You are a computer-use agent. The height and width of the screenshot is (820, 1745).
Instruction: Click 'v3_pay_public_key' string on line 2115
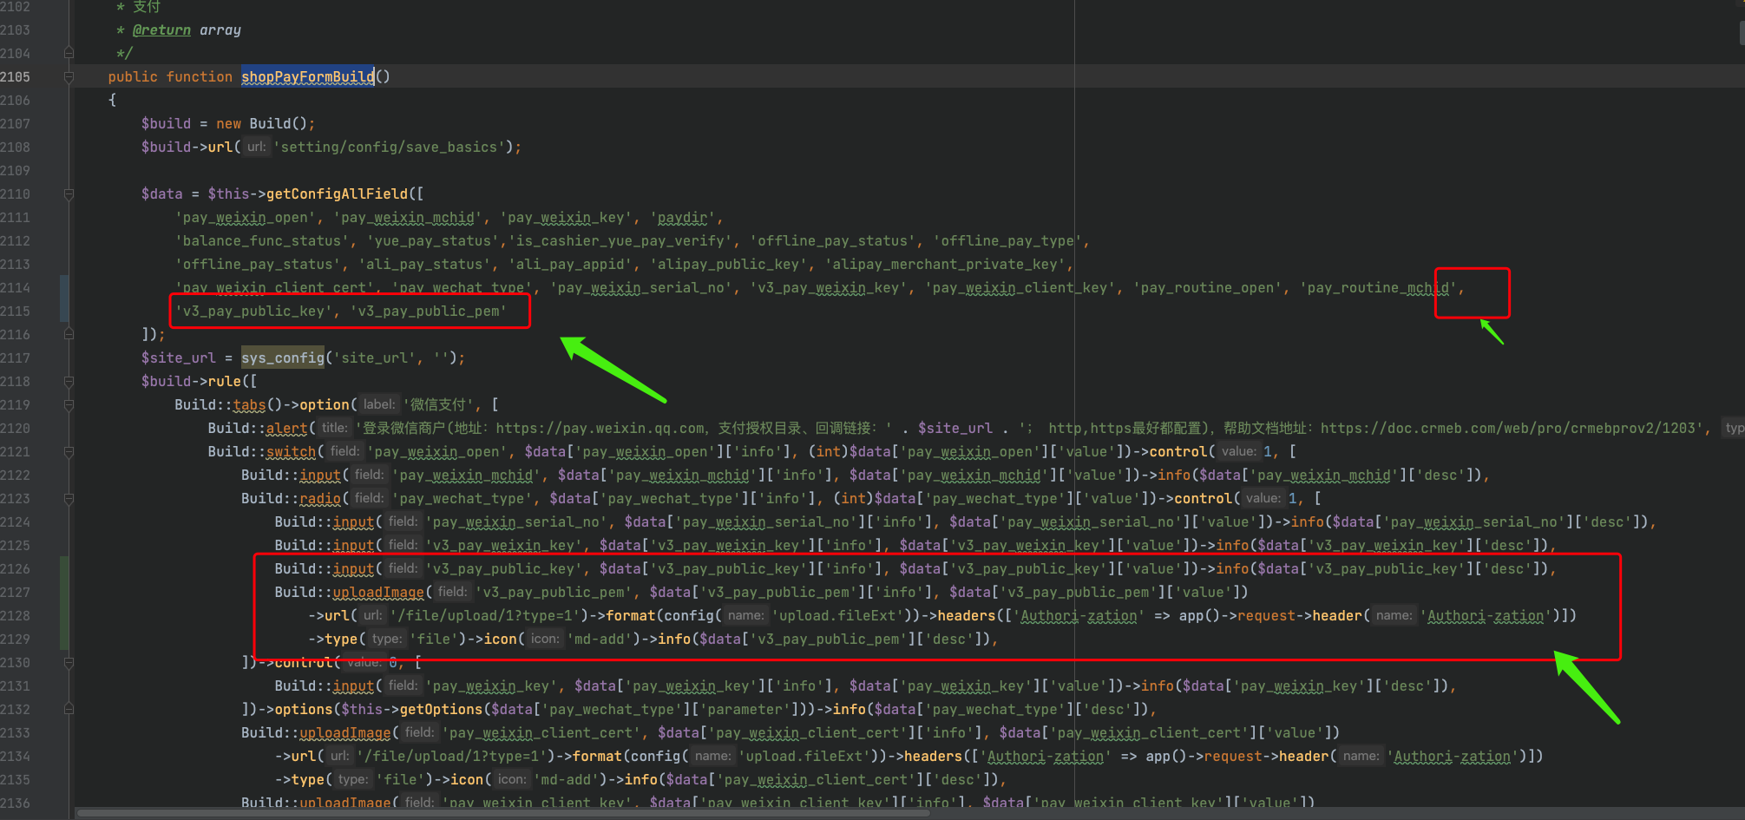point(253,312)
